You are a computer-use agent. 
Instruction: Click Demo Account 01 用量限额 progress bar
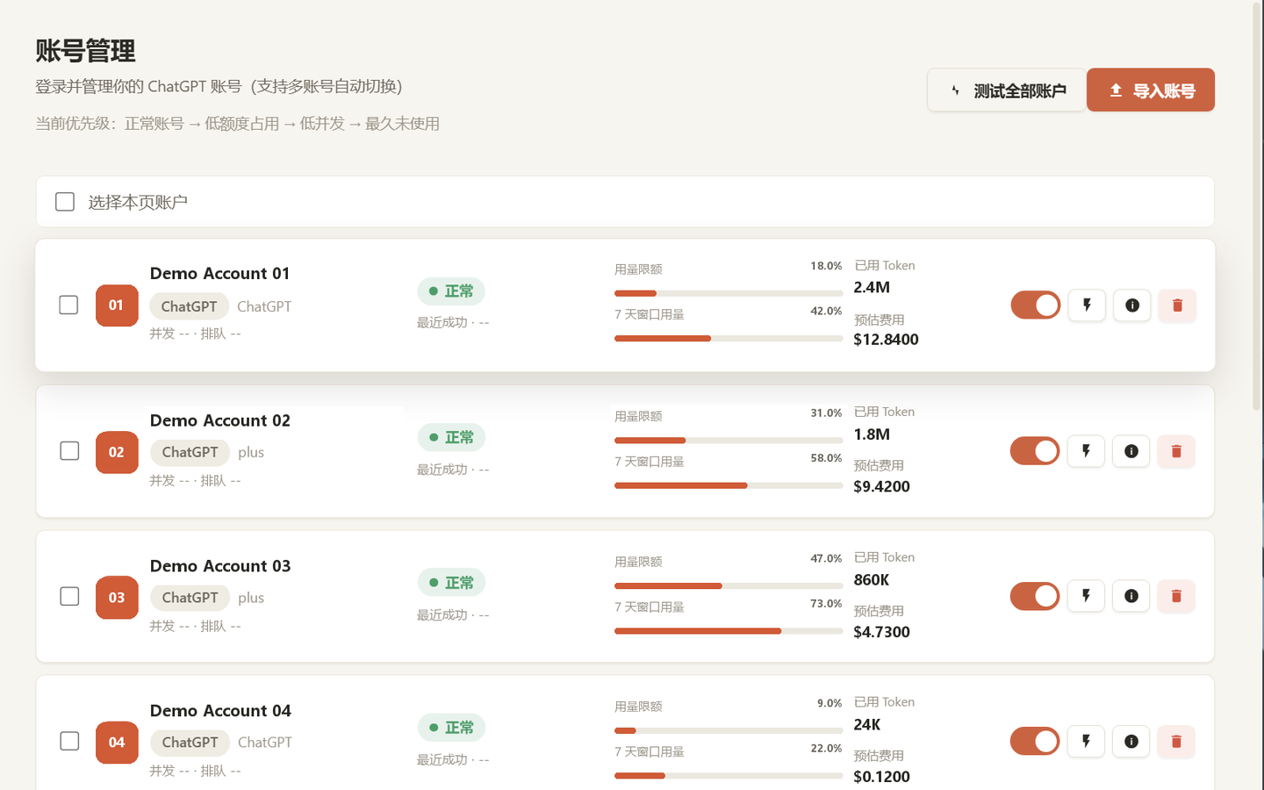click(x=729, y=293)
